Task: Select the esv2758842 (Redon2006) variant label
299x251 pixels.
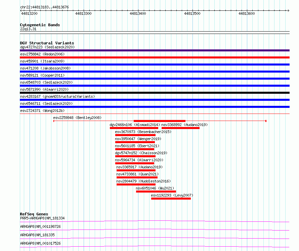Action: click(x=42, y=54)
